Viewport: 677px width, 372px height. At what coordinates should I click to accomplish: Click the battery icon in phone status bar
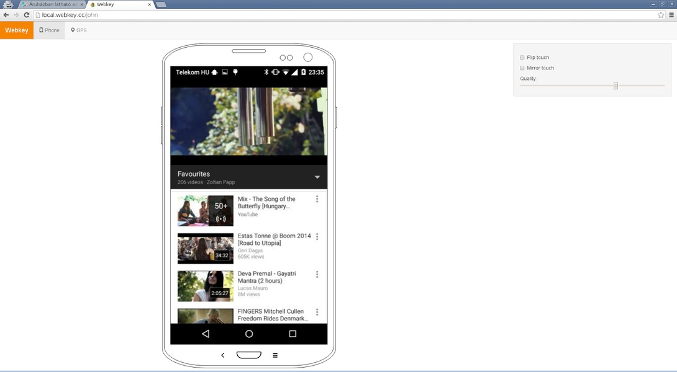tap(304, 72)
